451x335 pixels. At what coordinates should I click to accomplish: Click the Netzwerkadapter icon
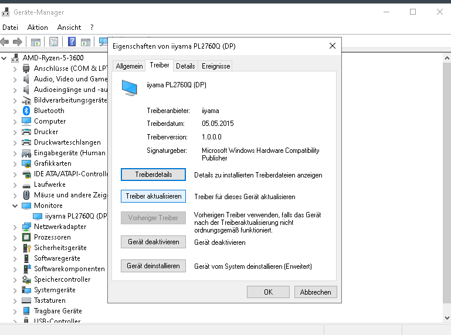(26, 227)
